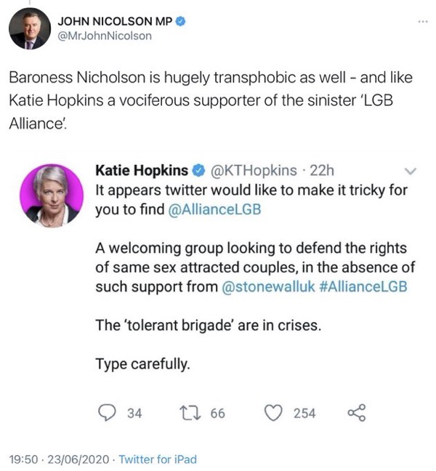Expand the quoted tweet chevron menu
Image resolution: width=436 pixels, height=471 pixels.
[410, 172]
